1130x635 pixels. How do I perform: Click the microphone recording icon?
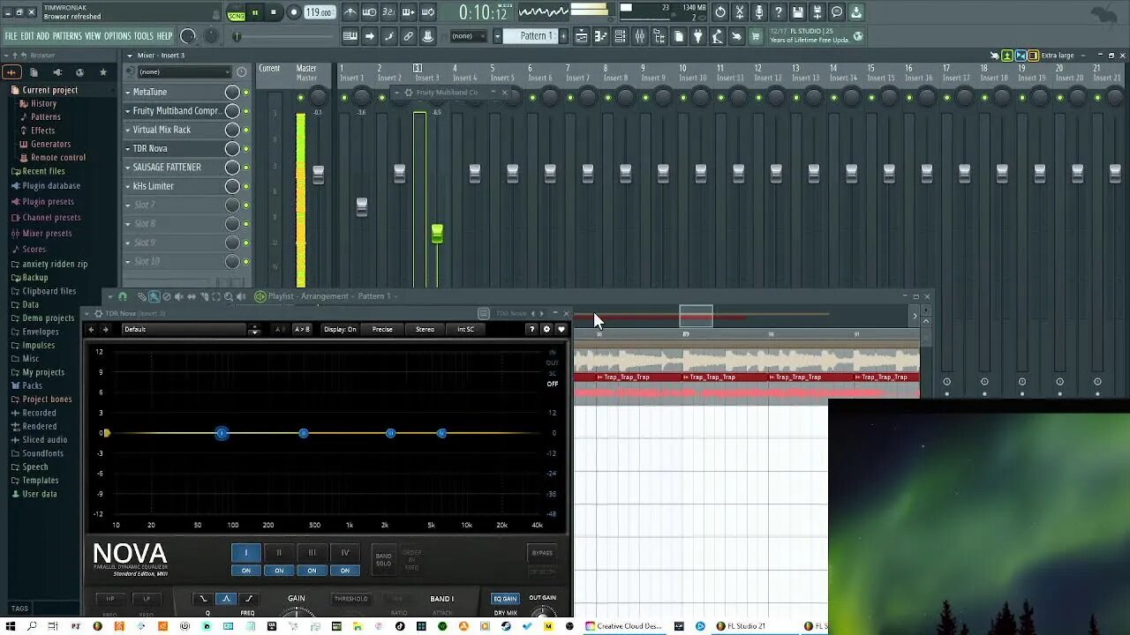759,12
